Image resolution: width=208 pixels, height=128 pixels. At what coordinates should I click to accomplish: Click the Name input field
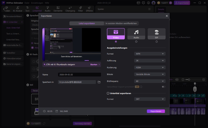(x=80, y=74)
